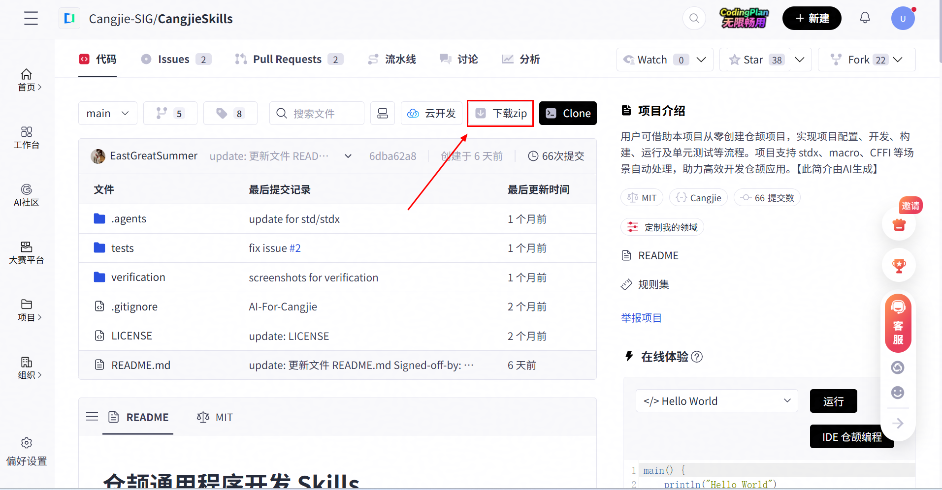This screenshot has width=942, height=490.
Task: Click the 邀请 gift icon
Action: pyautogui.click(x=899, y=224)
